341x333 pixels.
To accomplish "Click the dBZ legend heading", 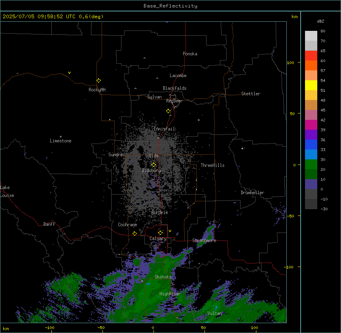I will click(320, 21).
